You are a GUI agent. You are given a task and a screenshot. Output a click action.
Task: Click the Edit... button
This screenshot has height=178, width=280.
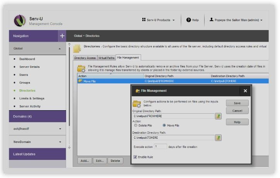coord(100,161)
